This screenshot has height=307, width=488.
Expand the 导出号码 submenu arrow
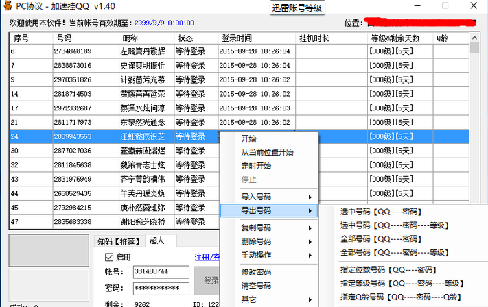coord(310,210)
